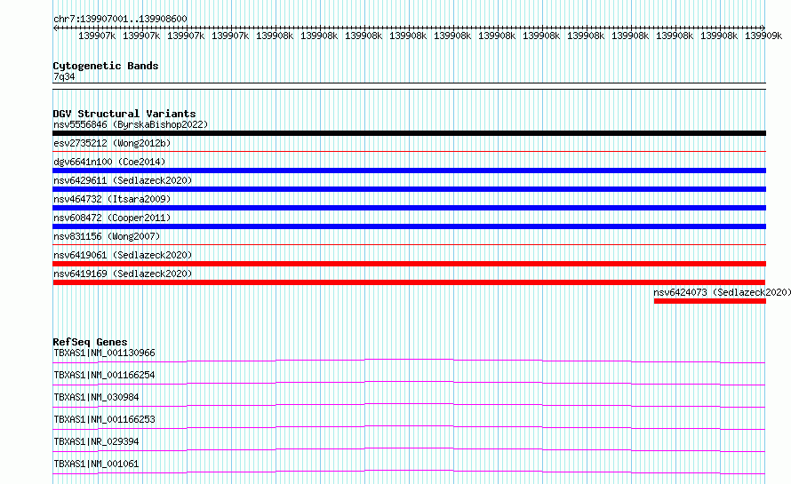Screen dimensions: 791x484
Task: Select the red bar under nsv6419061
Action: [x=409, y=264]
